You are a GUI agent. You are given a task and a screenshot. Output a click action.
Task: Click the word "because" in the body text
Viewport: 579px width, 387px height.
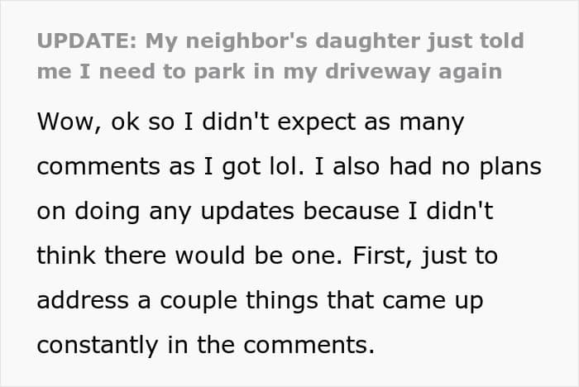352,211
